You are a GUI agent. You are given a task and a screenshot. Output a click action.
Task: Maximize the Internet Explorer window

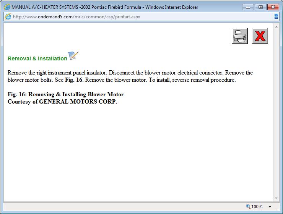[260, 7]
